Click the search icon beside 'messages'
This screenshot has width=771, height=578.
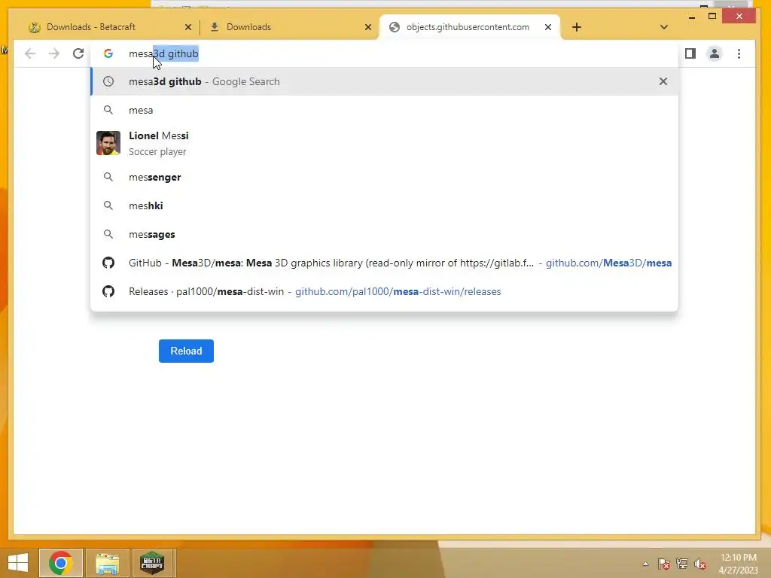[x=108, y=235]
